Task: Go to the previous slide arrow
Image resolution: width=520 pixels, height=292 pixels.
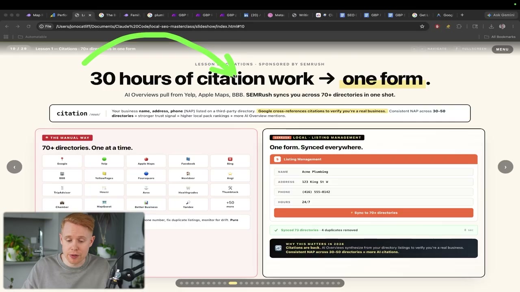Action: (14, 167)
